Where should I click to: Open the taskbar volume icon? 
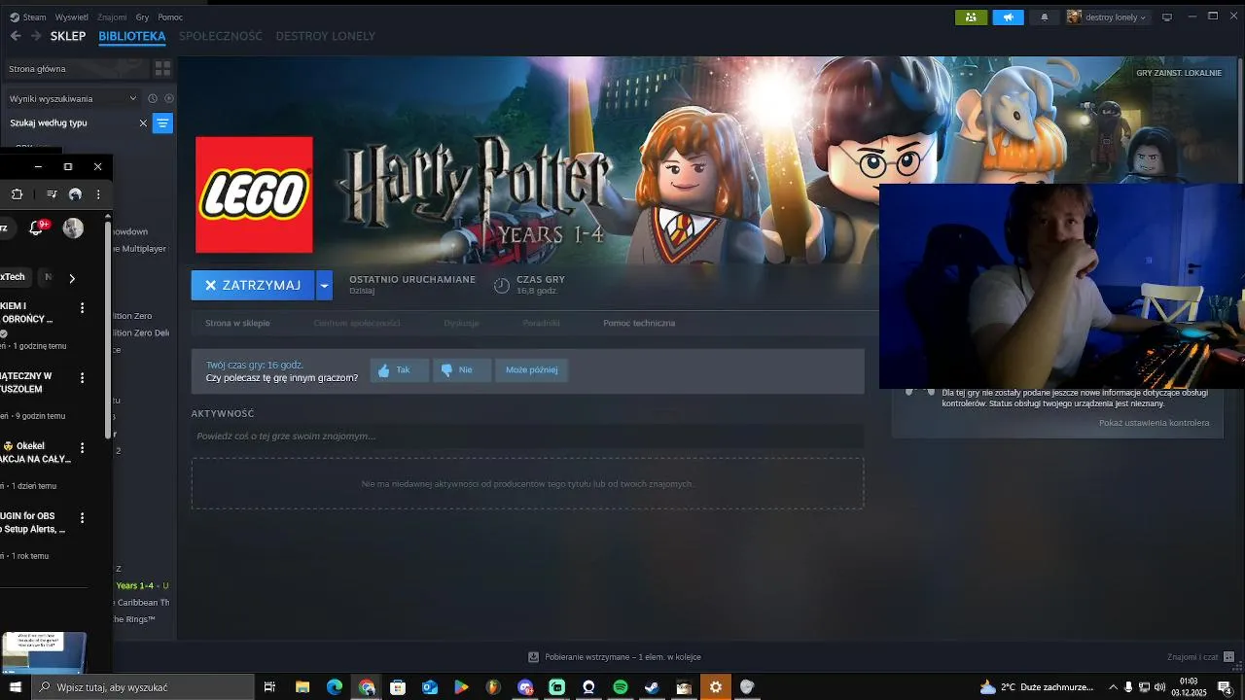[x=1159, y=687]
